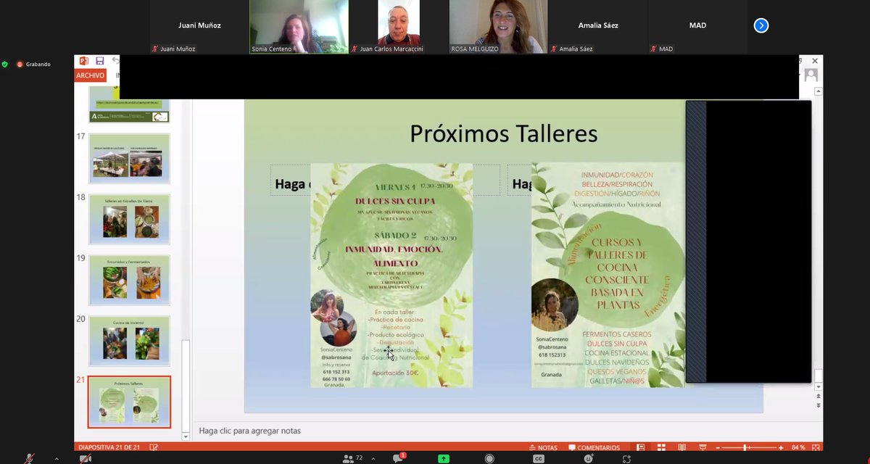Switch to Reading view icon

pyautogui.click(x=681, y=448)
